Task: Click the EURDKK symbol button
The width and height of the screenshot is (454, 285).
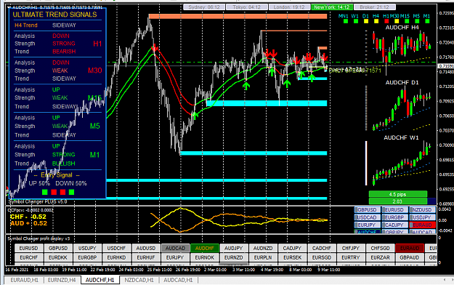Action: [58, 257]
